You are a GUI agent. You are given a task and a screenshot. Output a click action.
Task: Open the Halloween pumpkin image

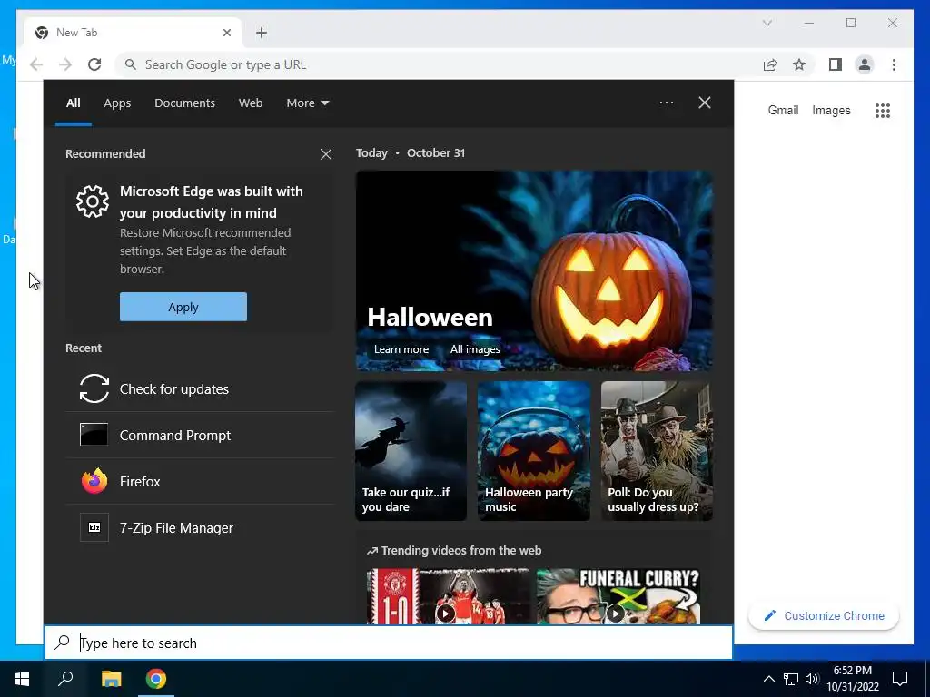534,270
